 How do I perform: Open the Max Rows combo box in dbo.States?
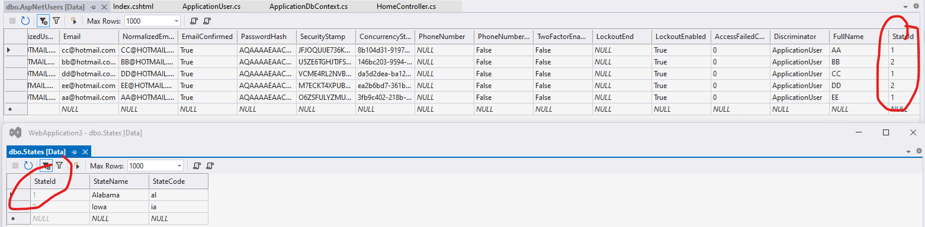pyautogui.click(x=155, y=166)
